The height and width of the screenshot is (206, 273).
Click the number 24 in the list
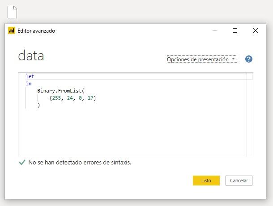pos(70,98)
